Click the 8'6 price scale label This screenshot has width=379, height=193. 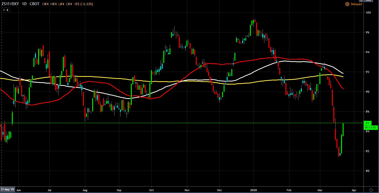(x=368, y=112)
